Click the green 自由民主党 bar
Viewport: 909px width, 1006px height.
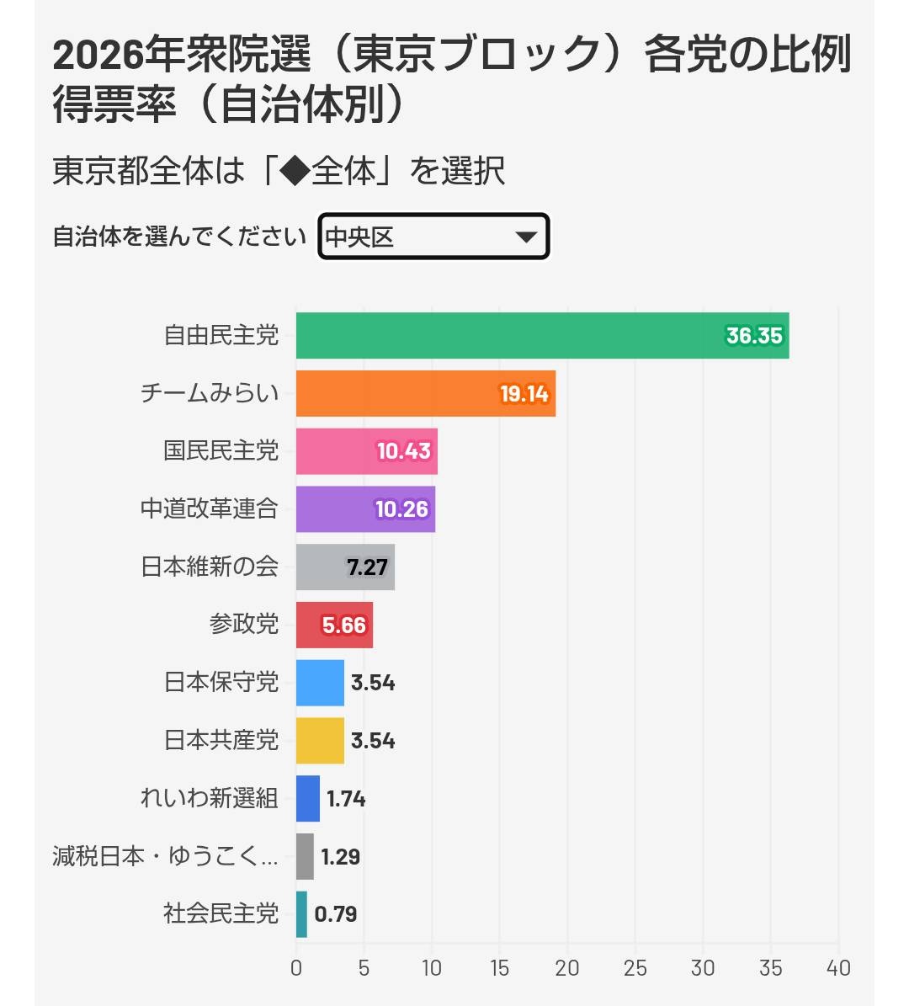coord(505,336)
